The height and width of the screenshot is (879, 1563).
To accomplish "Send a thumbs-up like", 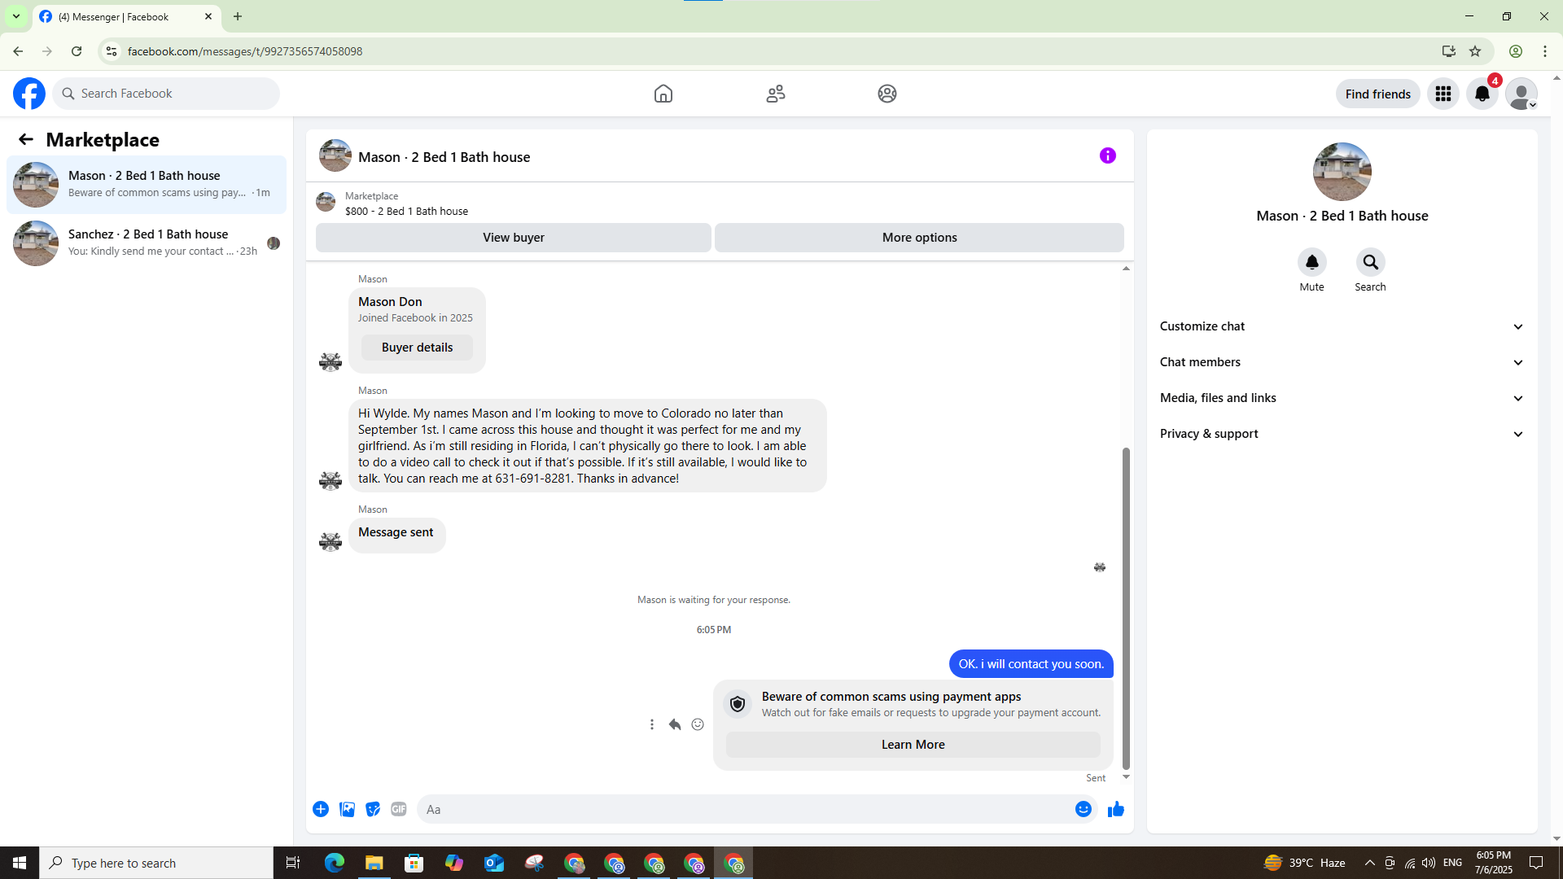I will click(x=1116, y=809).
